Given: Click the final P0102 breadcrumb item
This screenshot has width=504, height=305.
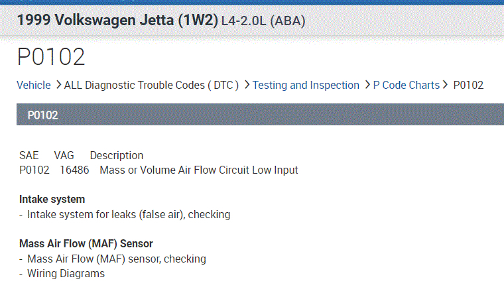Looking at the screenshot, I should [x=468, y=85].
